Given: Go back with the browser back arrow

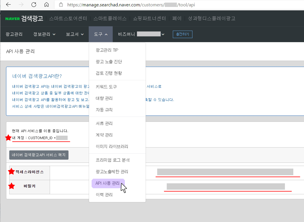Looking at the screenshot, I should (8, 5).
